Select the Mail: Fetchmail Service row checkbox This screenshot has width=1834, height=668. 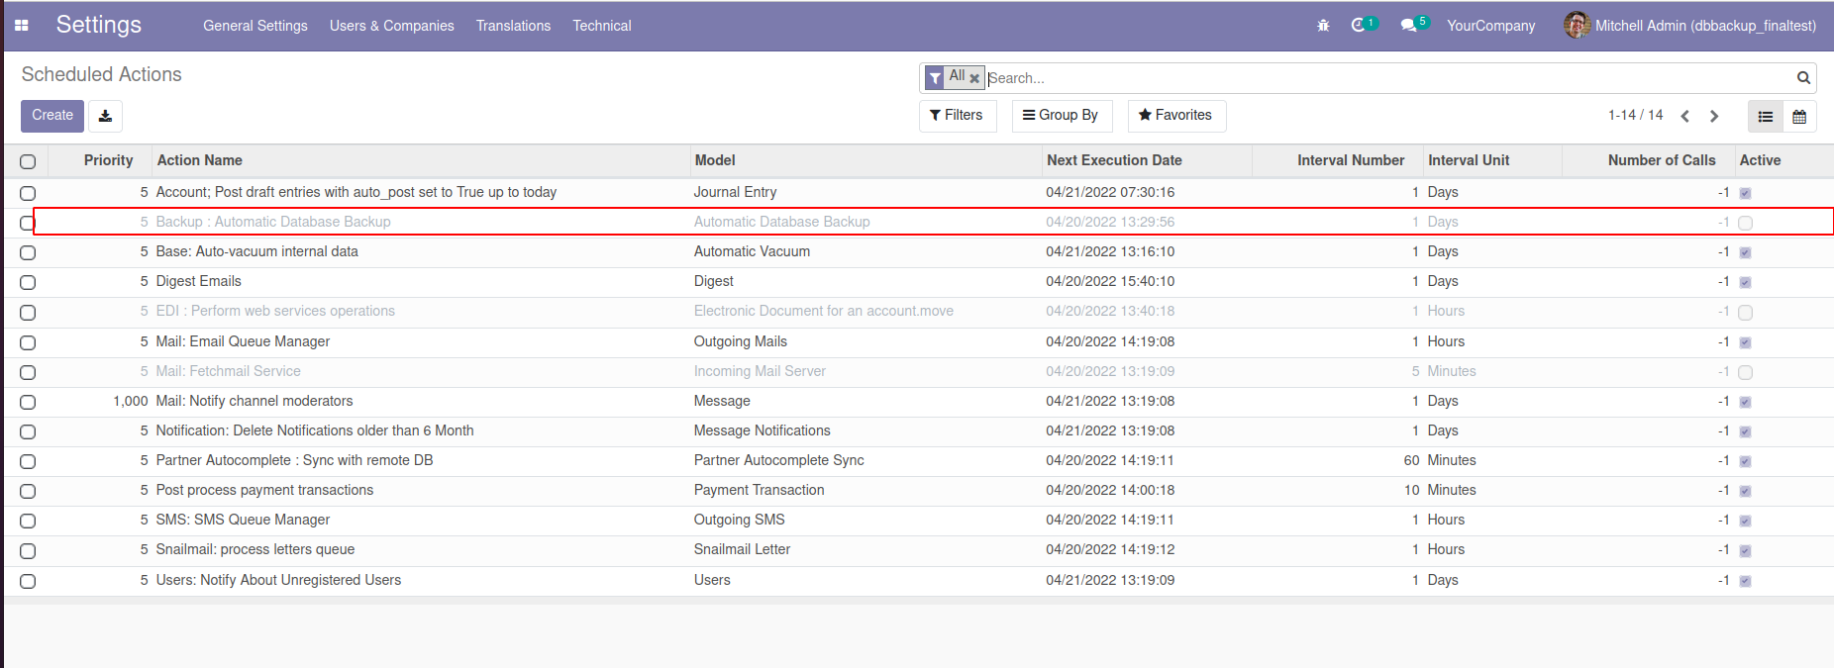point(28,372)
